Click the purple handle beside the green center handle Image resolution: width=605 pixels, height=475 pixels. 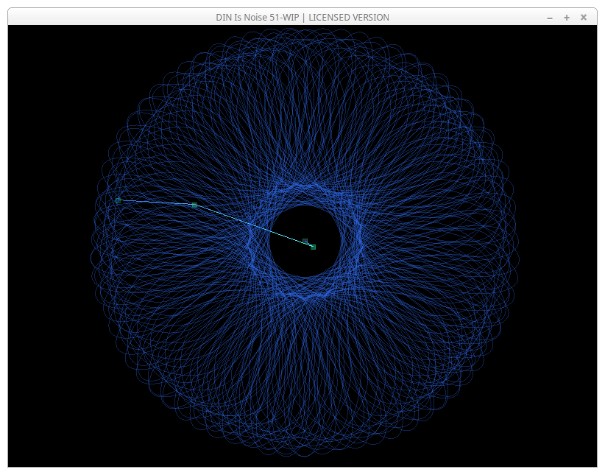(x=305, y=241)
